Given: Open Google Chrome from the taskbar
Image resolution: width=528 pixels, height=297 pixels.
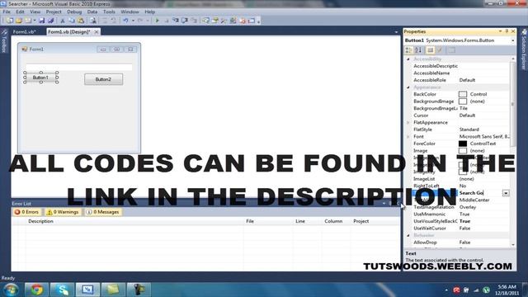Looking at the screenshot, I should 36,290.
